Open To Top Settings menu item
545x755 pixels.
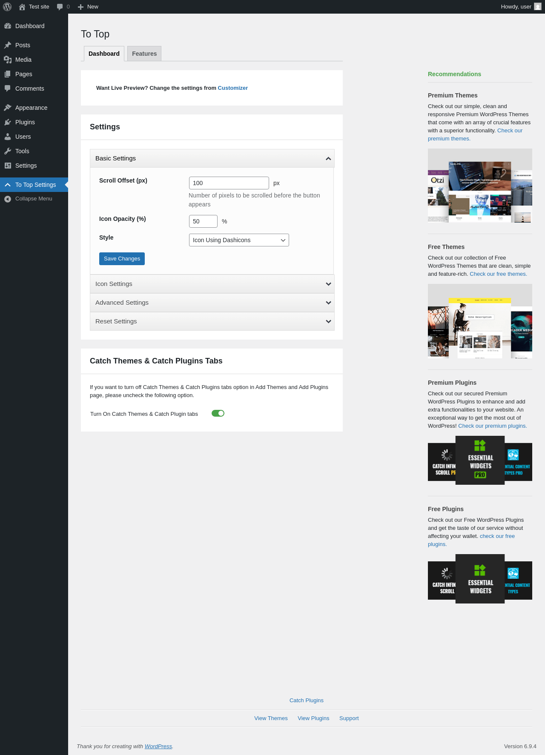click(34, 185)
